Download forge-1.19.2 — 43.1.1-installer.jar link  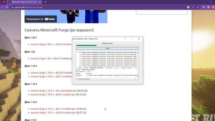coord(53,109)
